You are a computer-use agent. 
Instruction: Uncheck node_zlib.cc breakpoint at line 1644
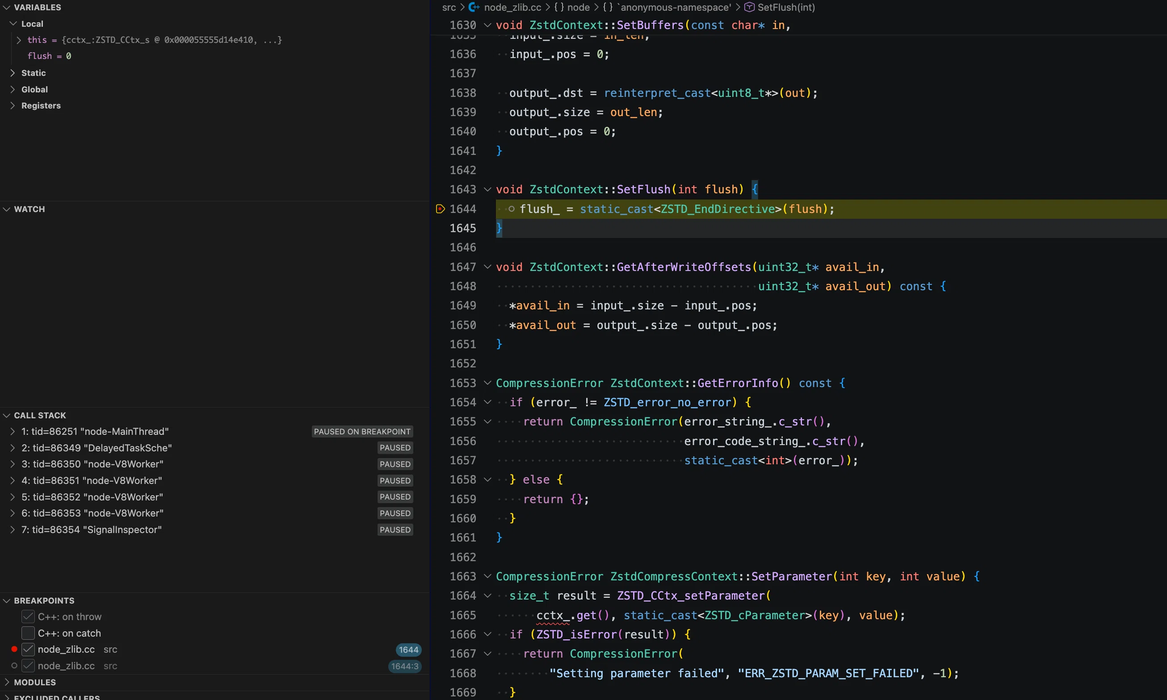[x=28, y=650]
